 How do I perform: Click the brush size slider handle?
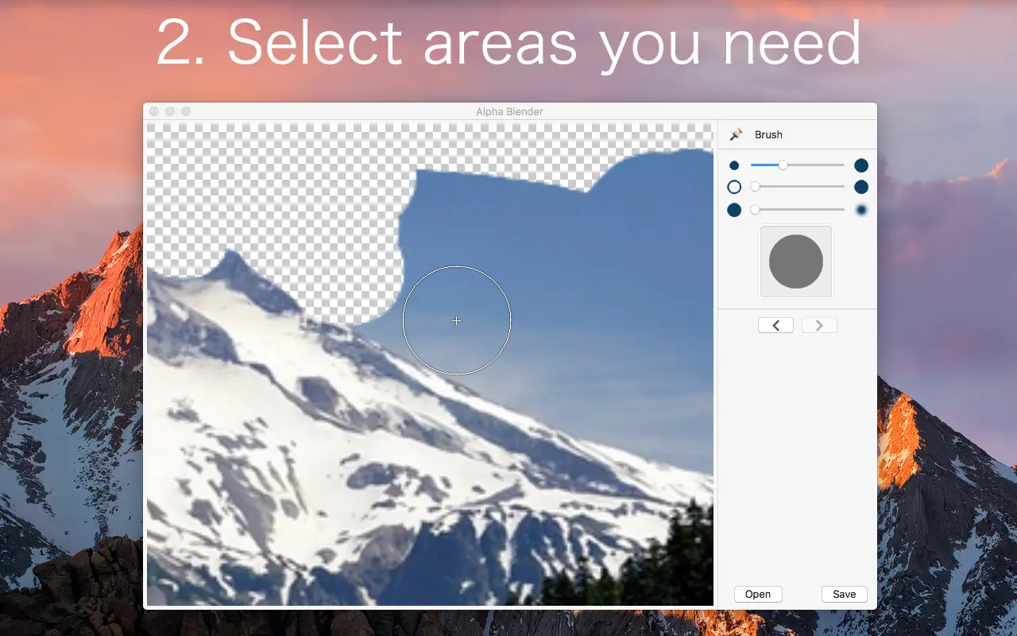coord(783,165)
